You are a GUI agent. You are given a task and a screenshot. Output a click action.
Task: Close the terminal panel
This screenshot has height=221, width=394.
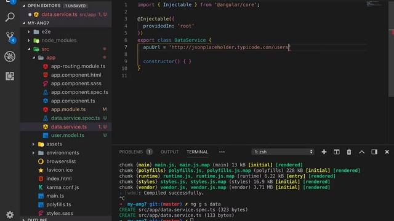[387, 152]
